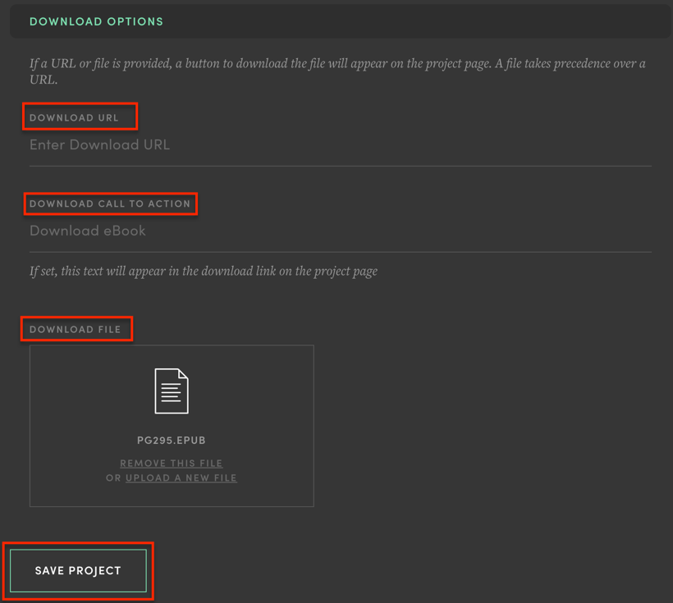Select the PG295.EPUB filename text
Screen dimensions: 673x603
click(x=171, y=441)
